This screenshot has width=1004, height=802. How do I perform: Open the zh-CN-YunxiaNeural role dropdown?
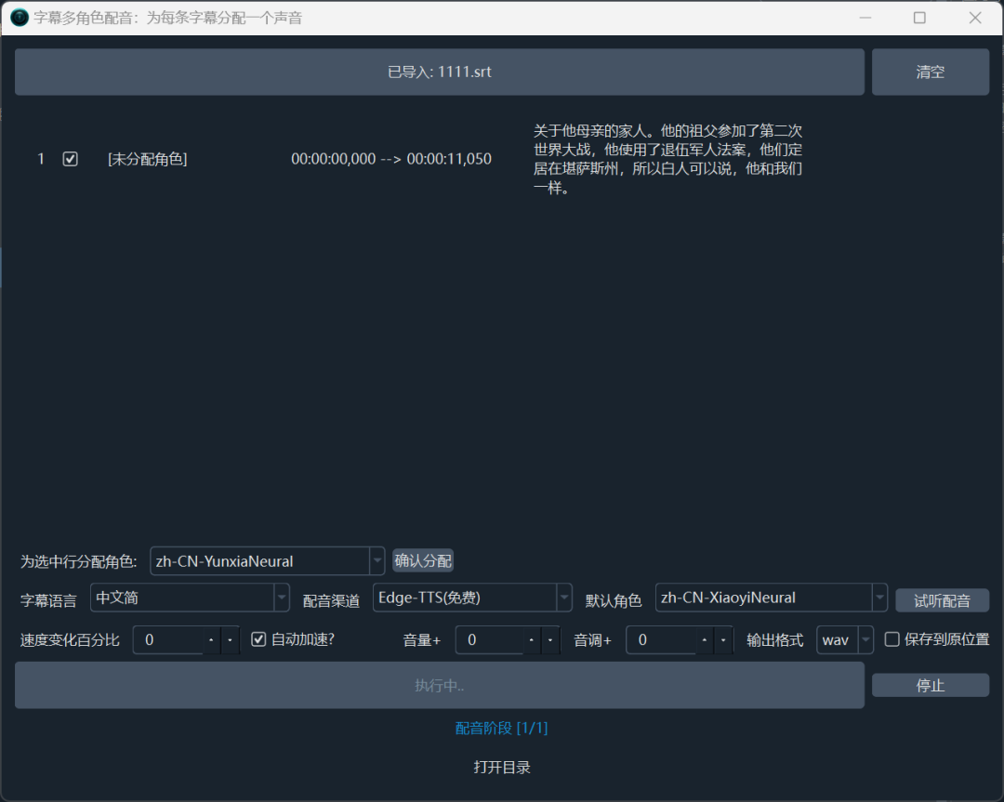376,561
